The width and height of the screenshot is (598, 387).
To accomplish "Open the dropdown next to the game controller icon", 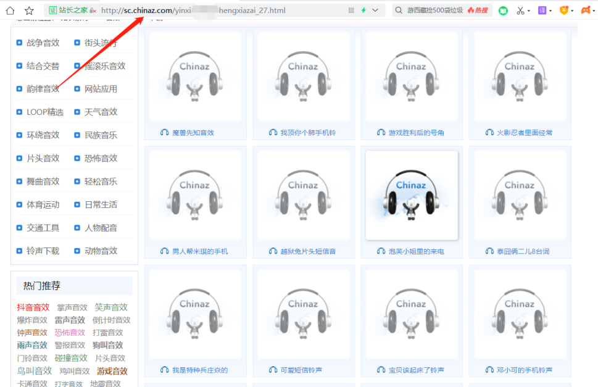I will coord(595,9).
